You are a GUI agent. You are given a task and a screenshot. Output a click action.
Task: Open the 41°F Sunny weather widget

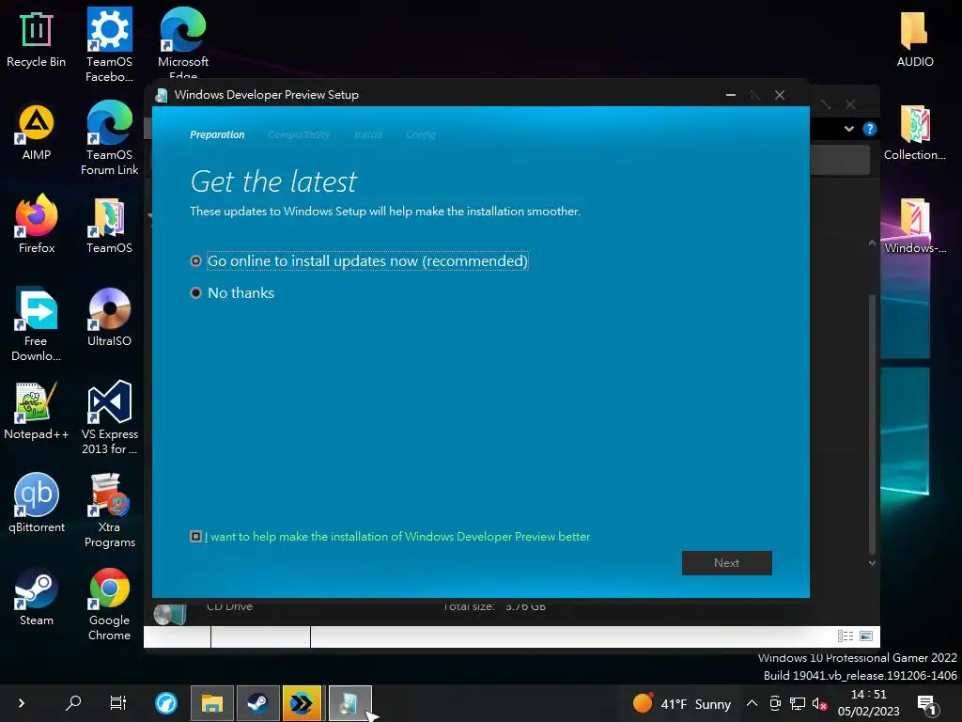(x=682, y=703)
